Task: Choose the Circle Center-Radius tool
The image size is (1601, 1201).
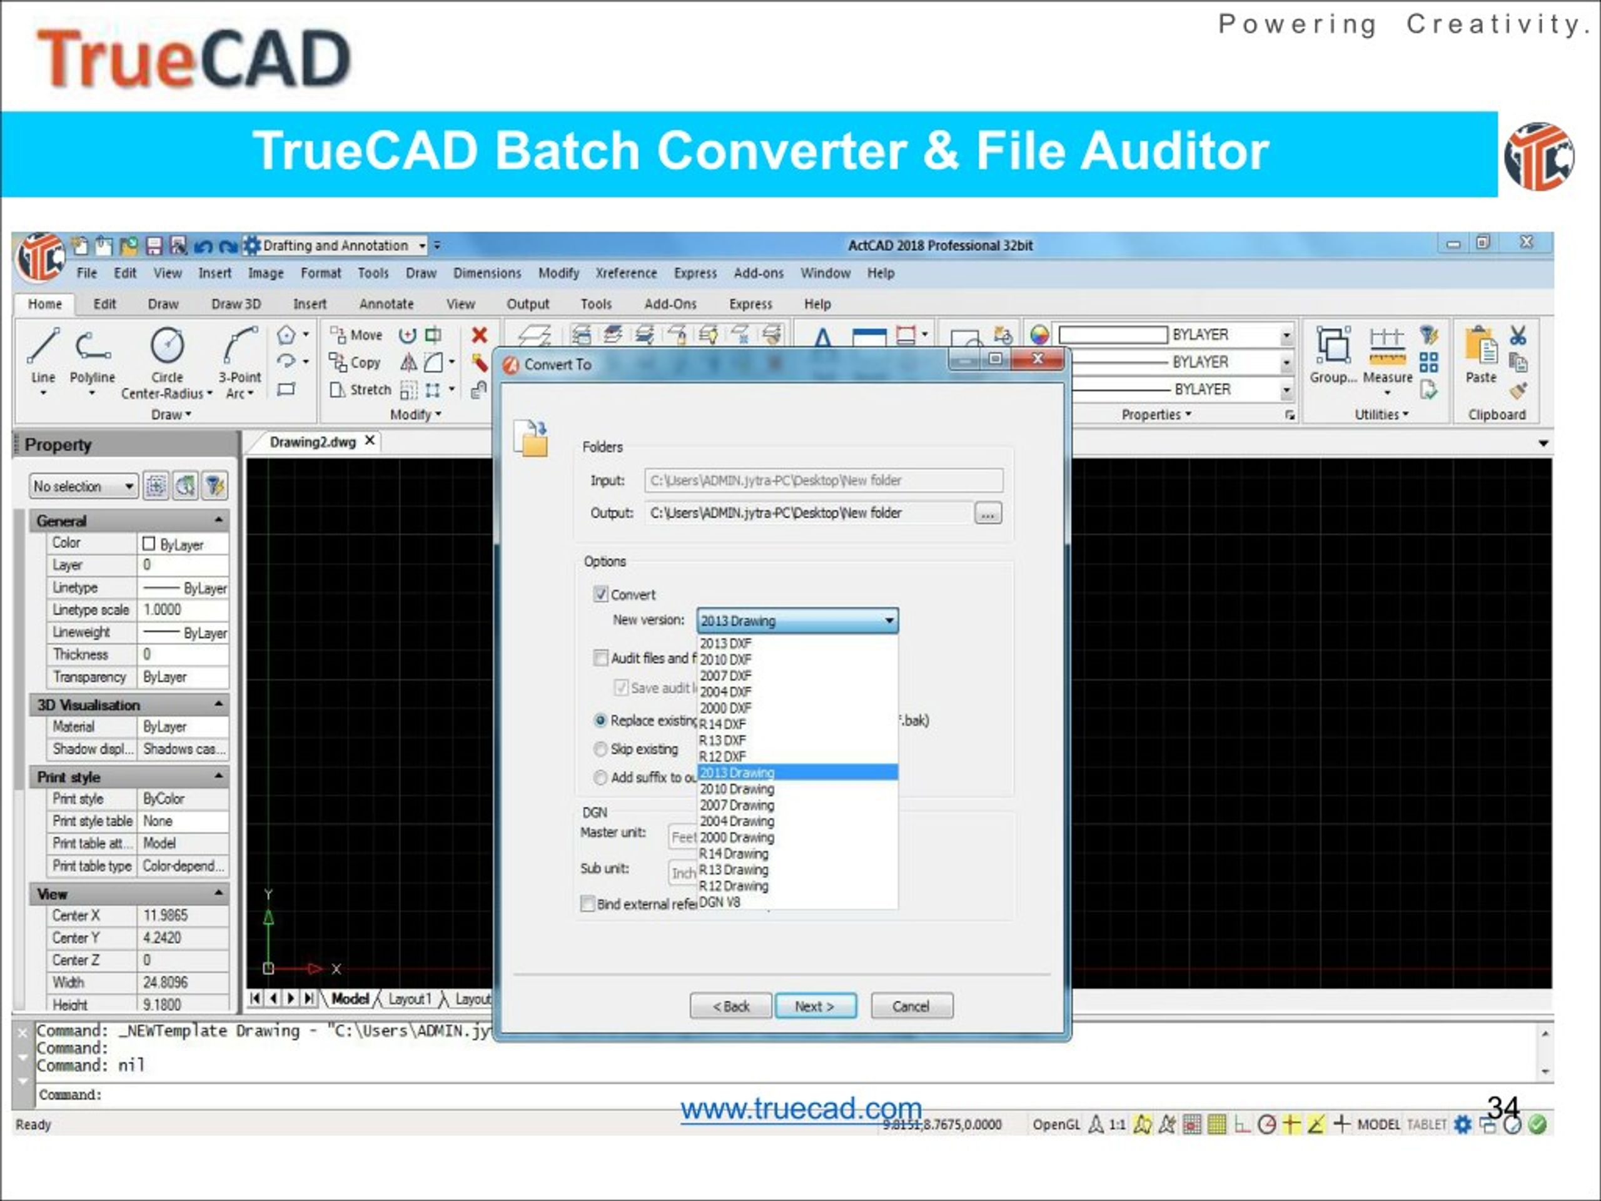Action: click(x=166, y=362)
